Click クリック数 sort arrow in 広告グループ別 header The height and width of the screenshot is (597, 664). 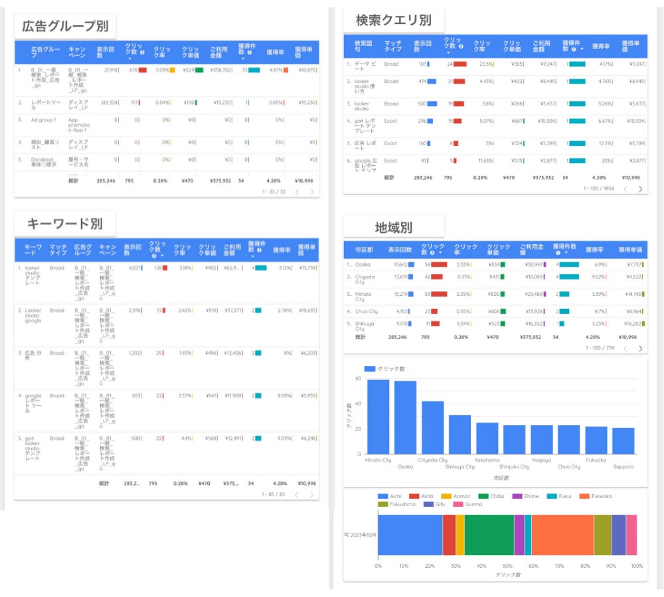tap(129, 59)
